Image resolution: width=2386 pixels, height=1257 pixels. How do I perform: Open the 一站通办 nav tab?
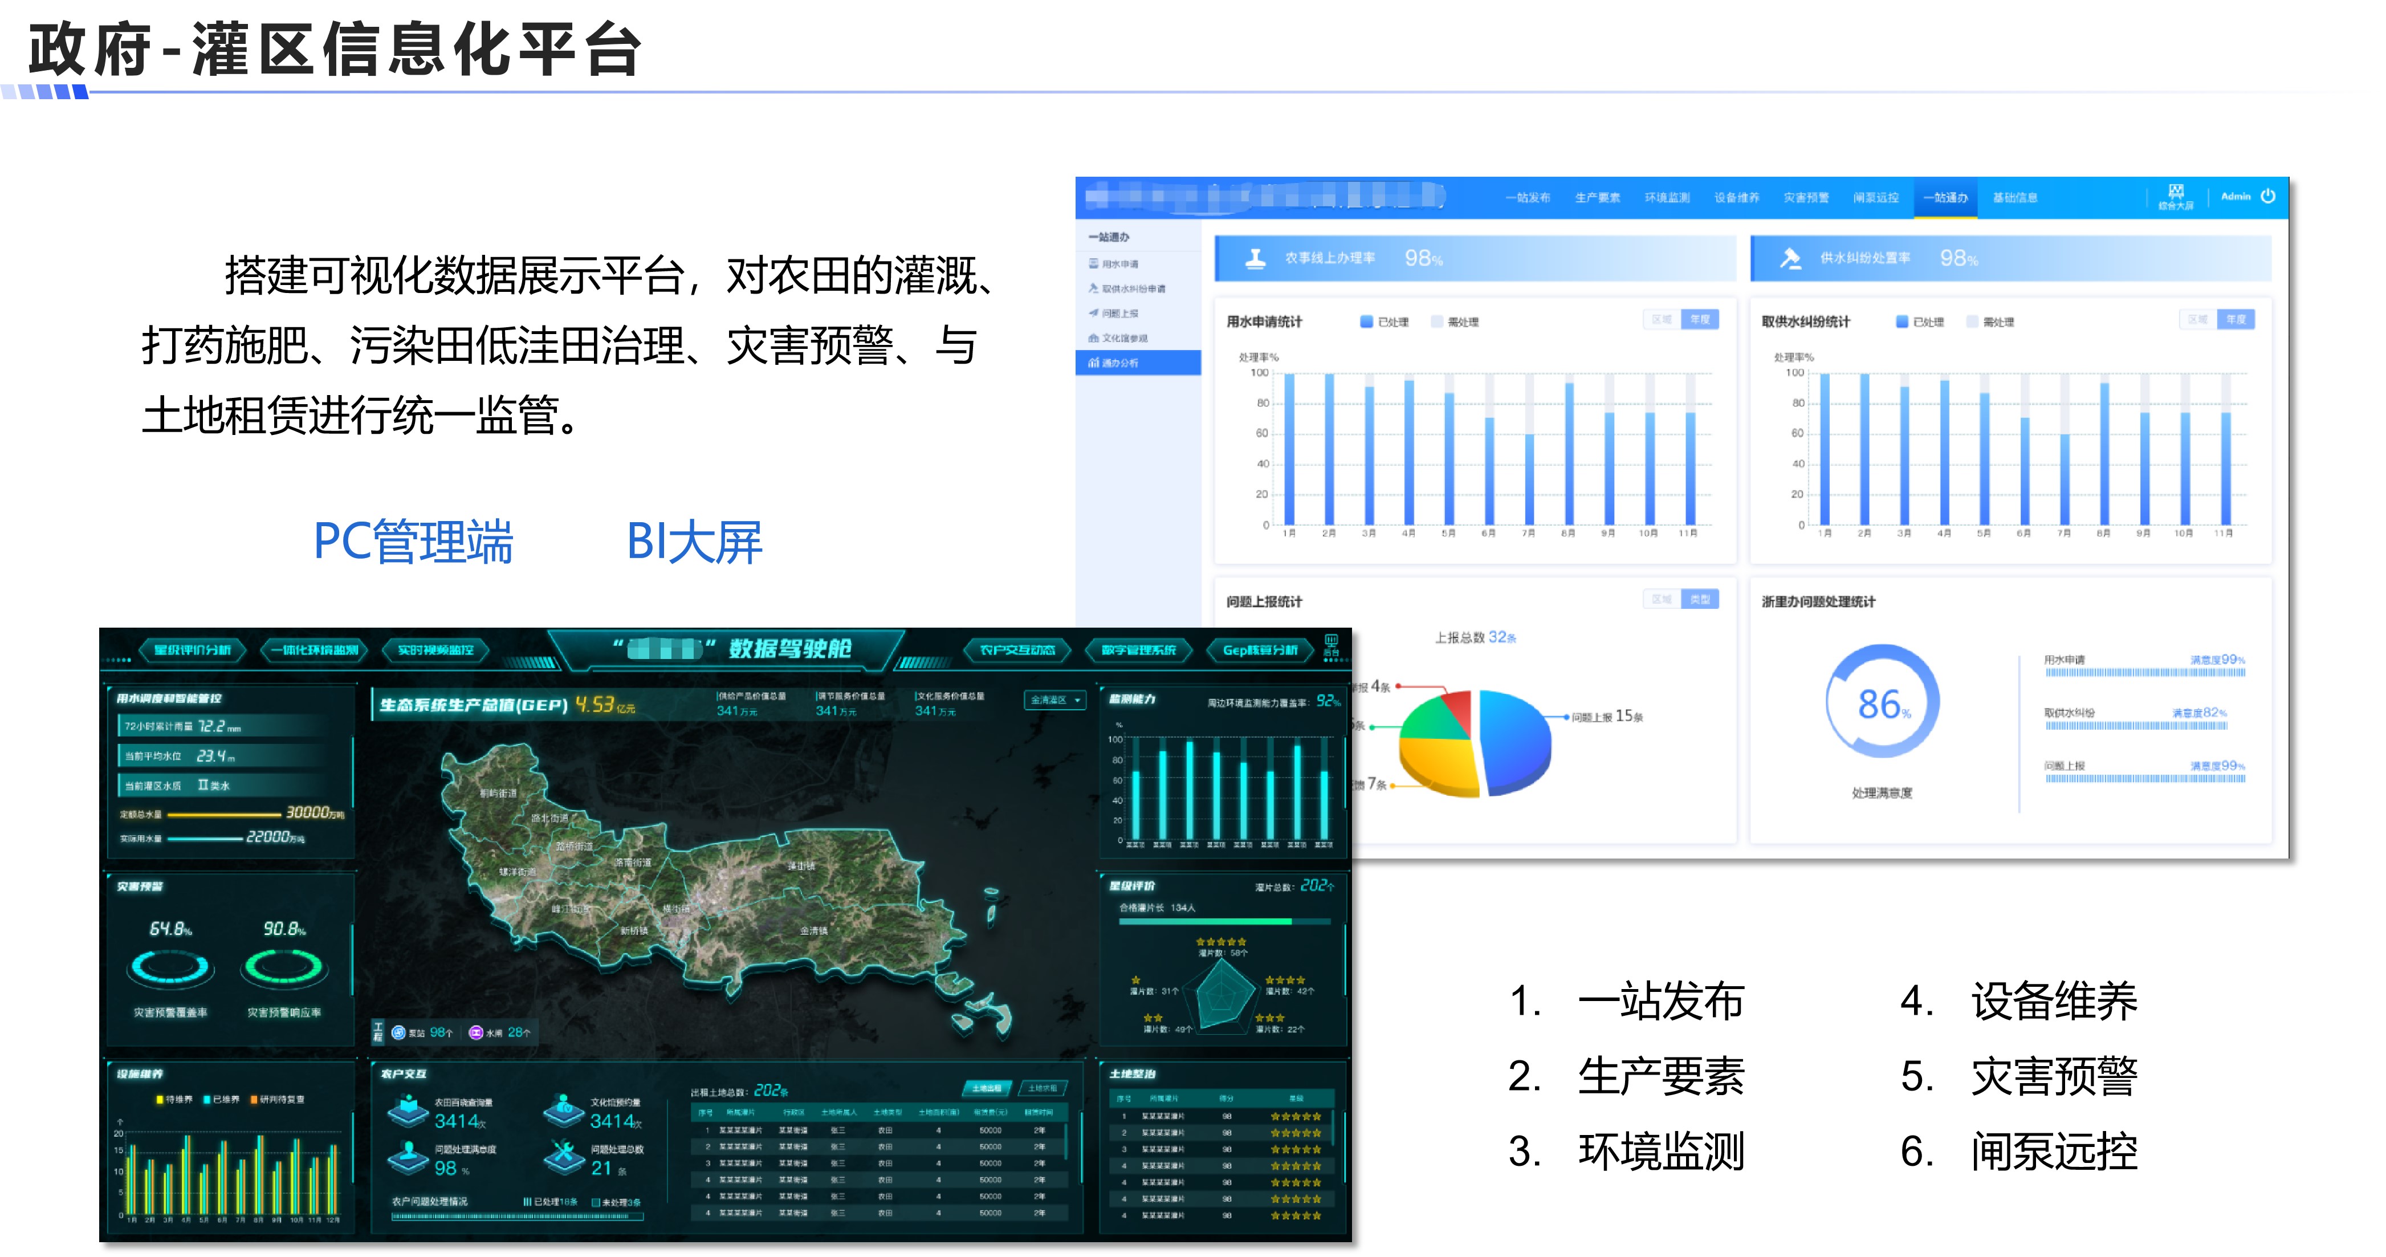(1945, 197)
